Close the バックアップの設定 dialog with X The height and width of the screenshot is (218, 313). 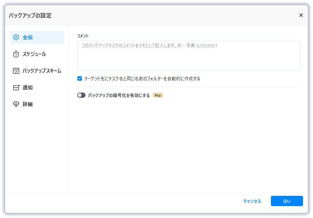[301, 15]
